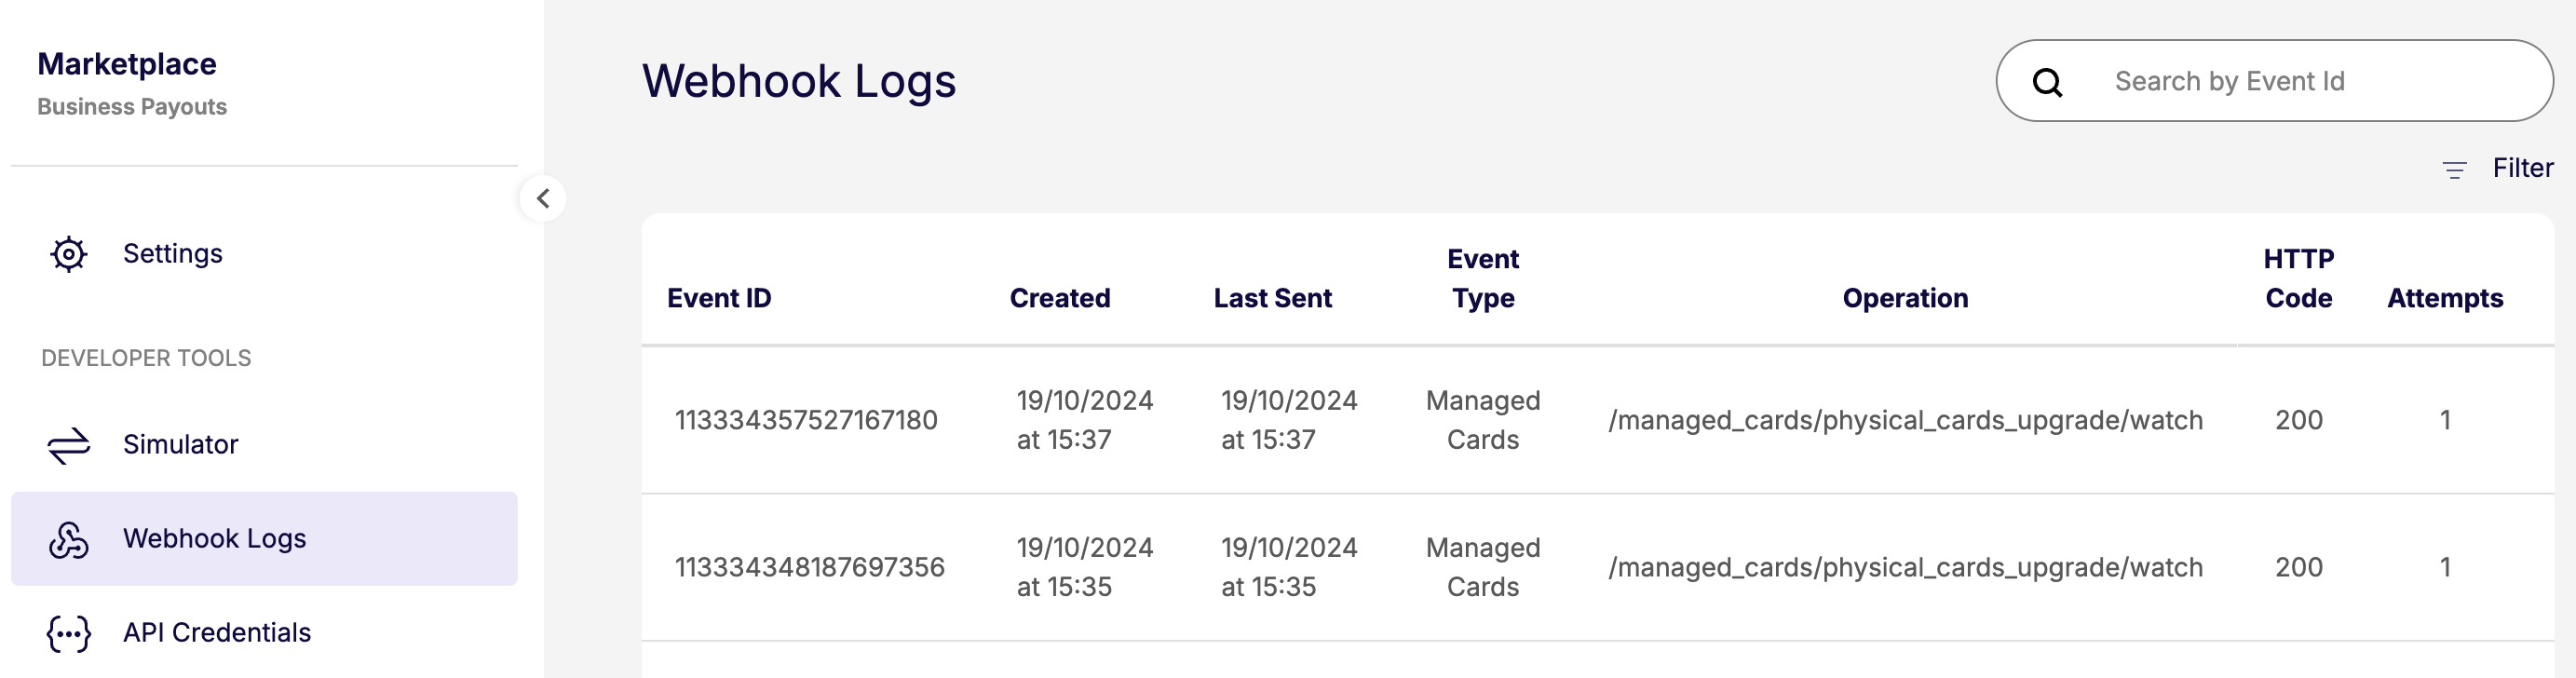Click the Marketplace title

[127, 64]
